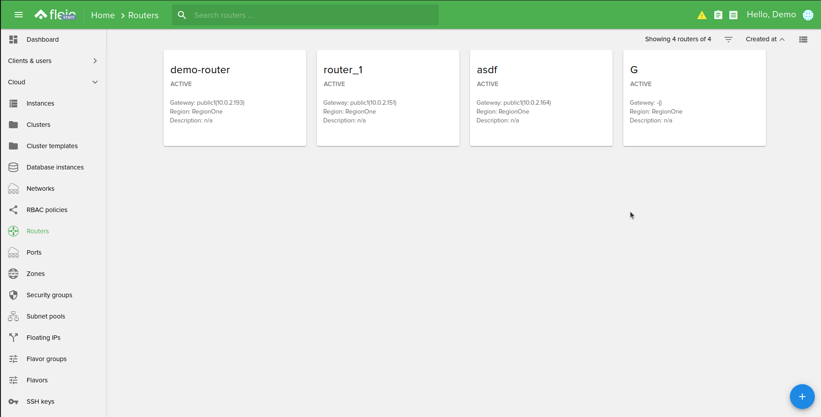Screen dimensions: 821x417
Task: Select the Networks icon in sidebar
Action: click(13, 188)
